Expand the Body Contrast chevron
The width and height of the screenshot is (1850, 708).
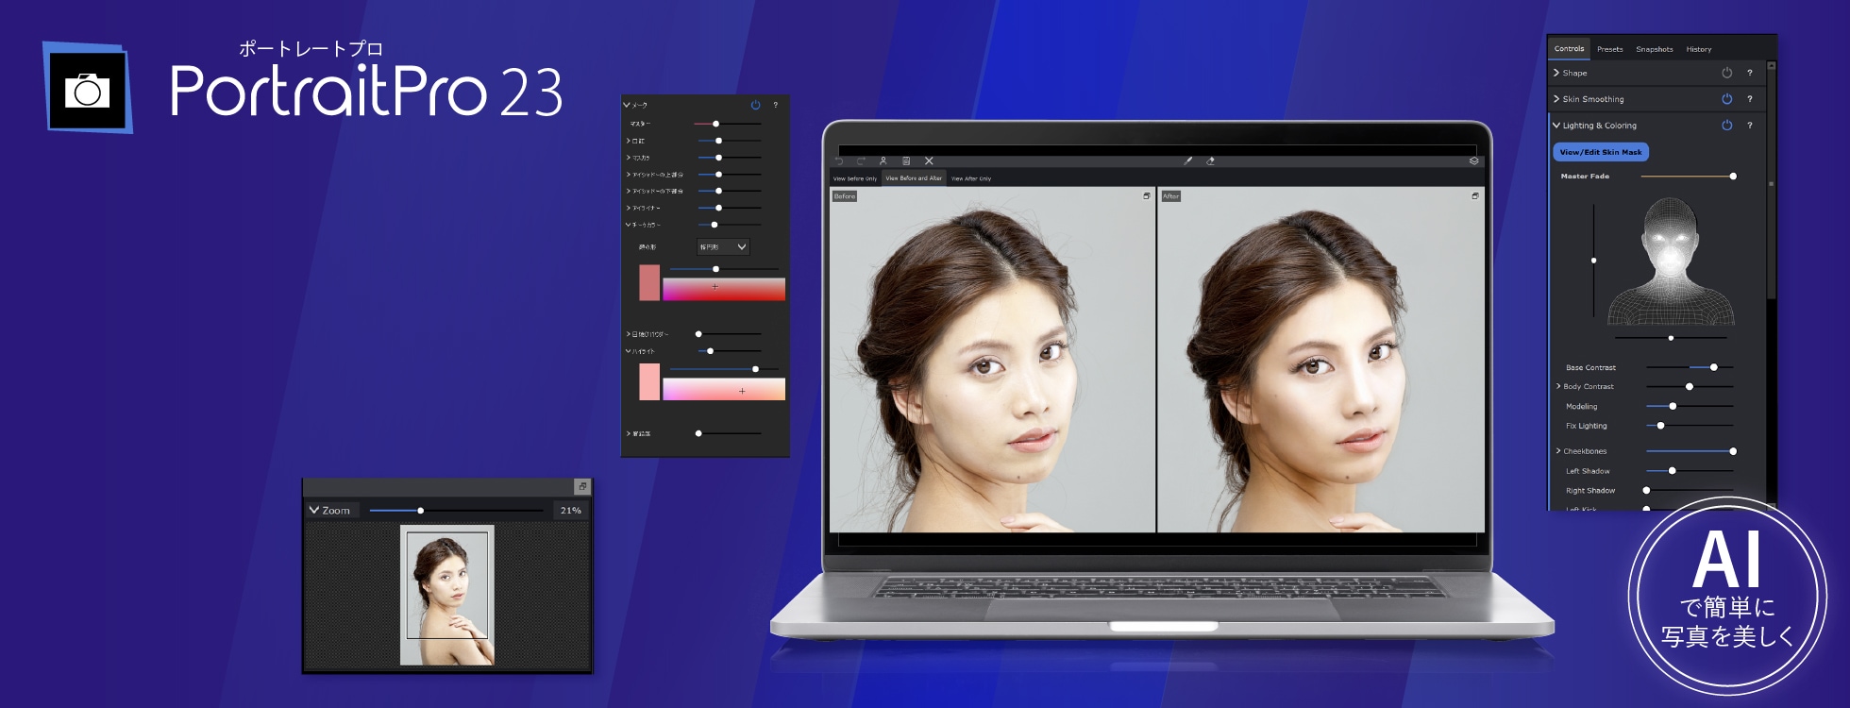coord(1558,386)
